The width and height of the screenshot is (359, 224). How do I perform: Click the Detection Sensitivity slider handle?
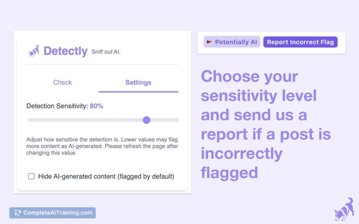pyautogui.click(x=147, y=120)
